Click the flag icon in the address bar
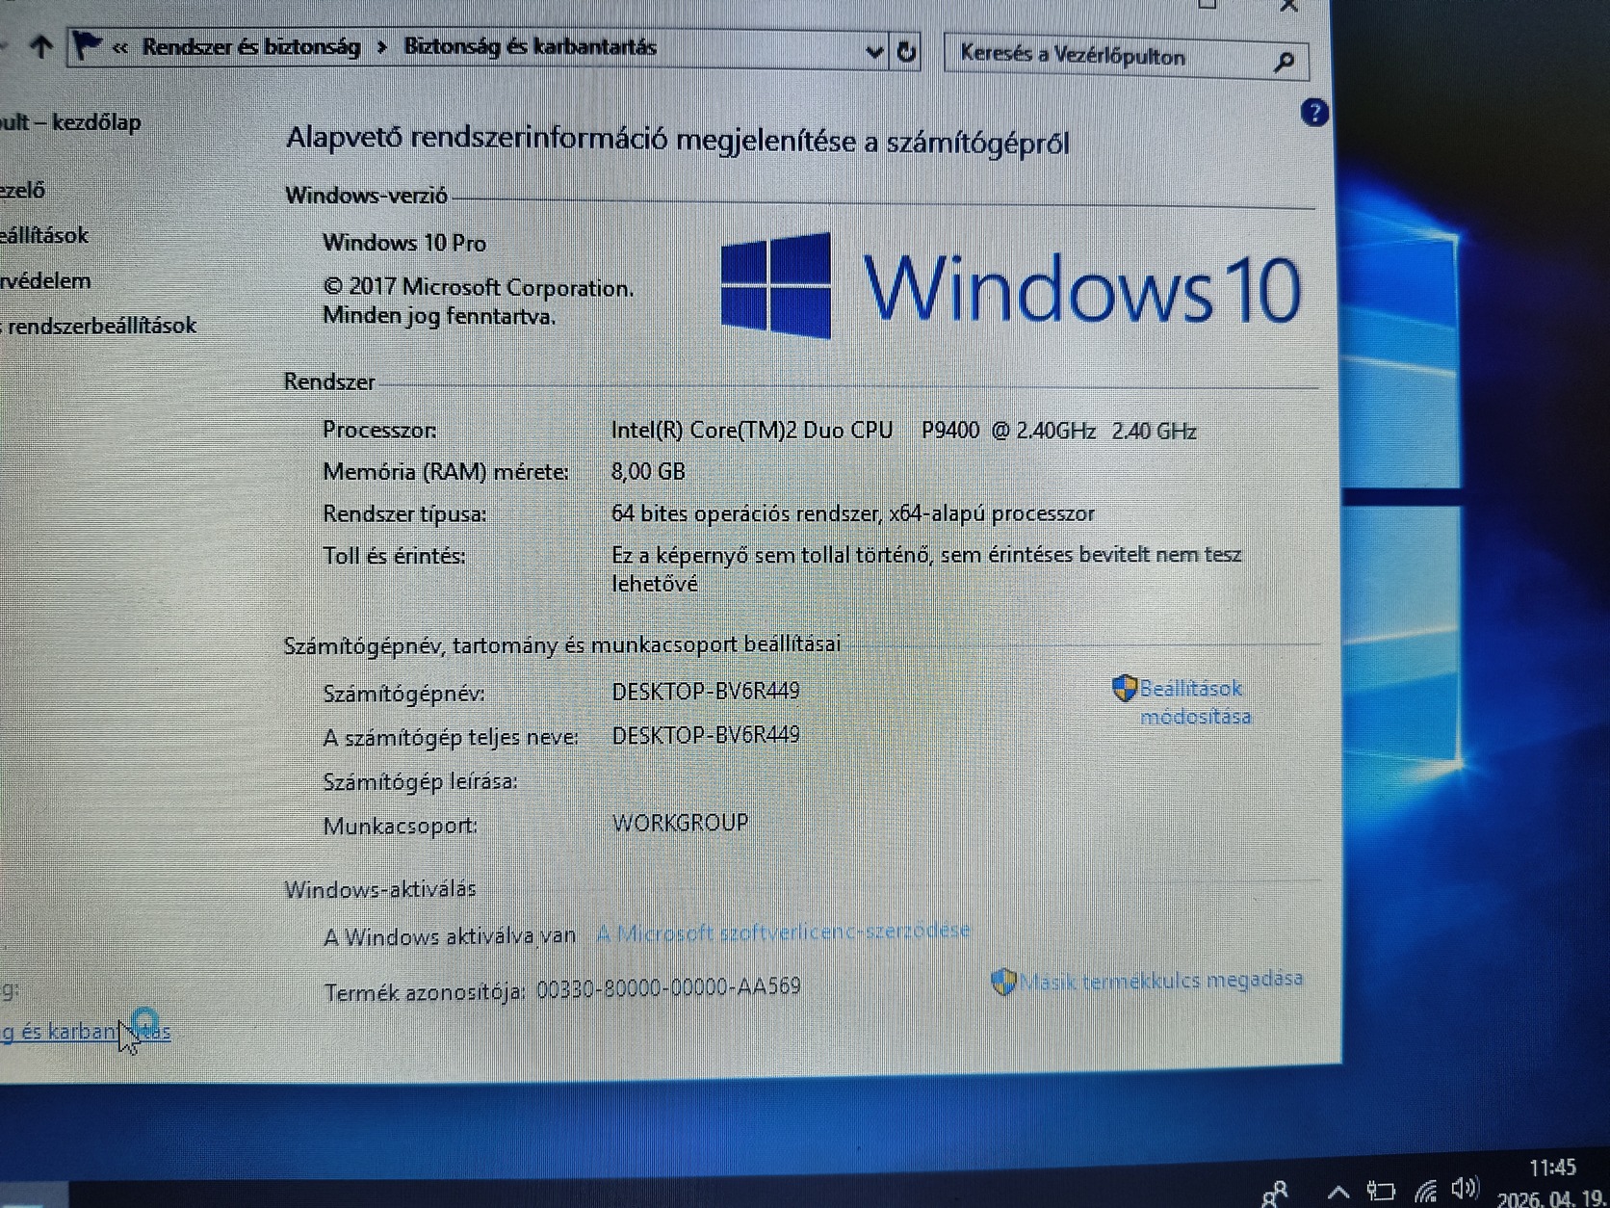Image resolution: width=1610 pixels, height=1208 pixels. pos(87,44)
